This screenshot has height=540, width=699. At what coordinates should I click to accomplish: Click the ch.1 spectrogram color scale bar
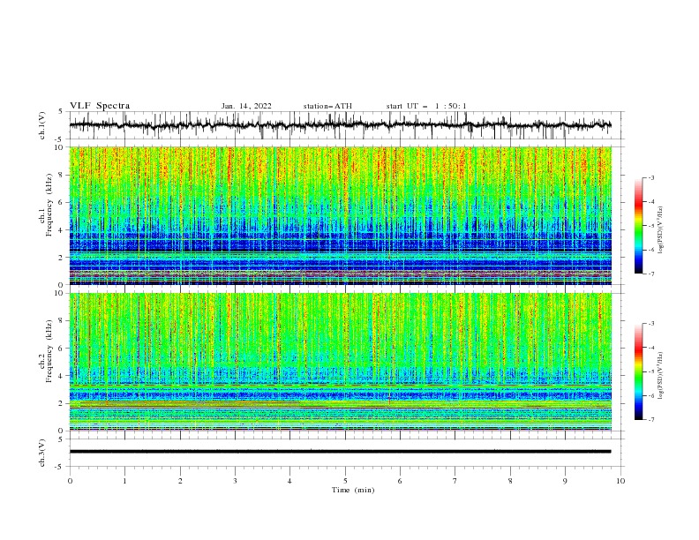tap(638, 225)
